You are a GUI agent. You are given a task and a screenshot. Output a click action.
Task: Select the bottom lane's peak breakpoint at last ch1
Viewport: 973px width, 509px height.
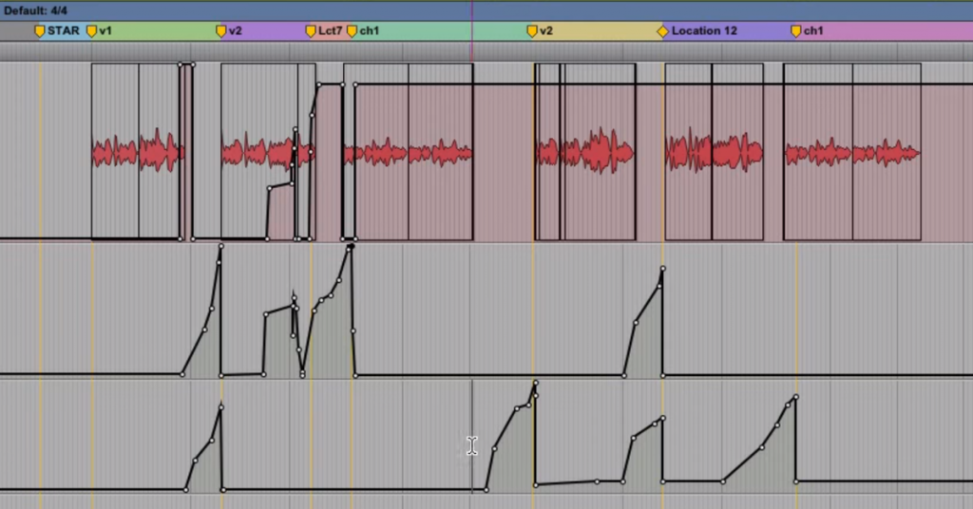(x=795, y=397)
